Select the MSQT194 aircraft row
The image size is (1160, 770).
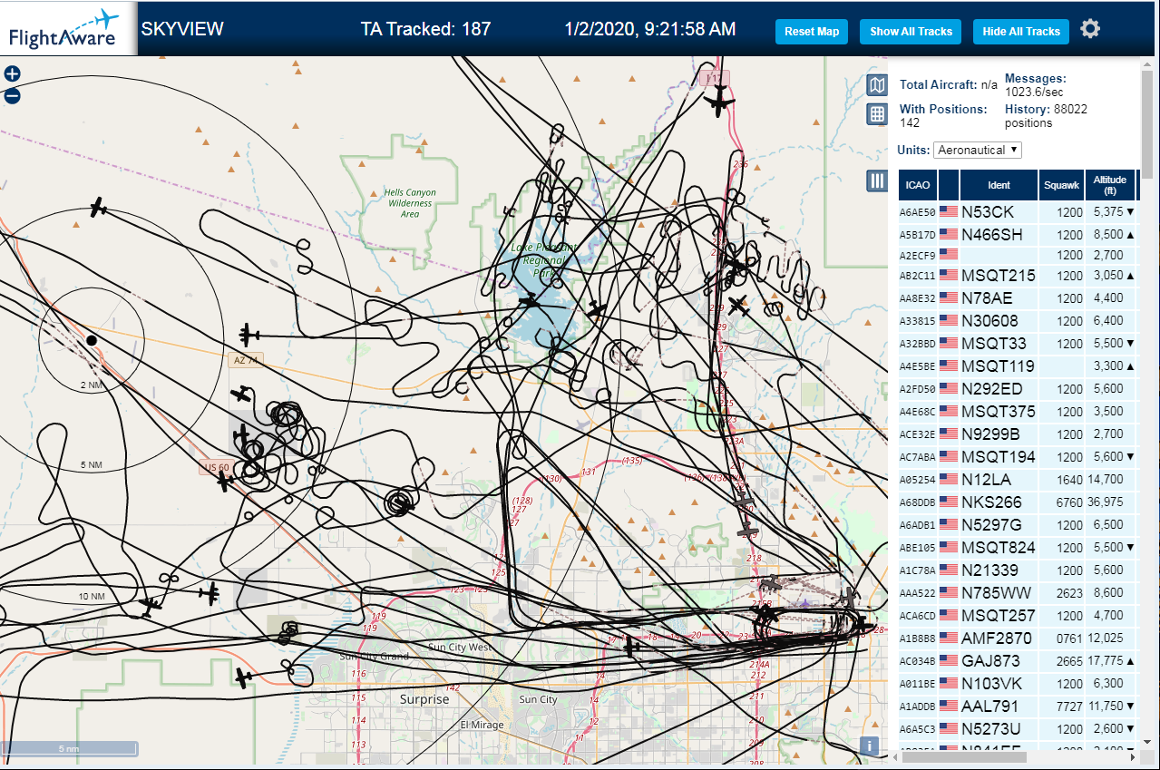point(1018,456)
